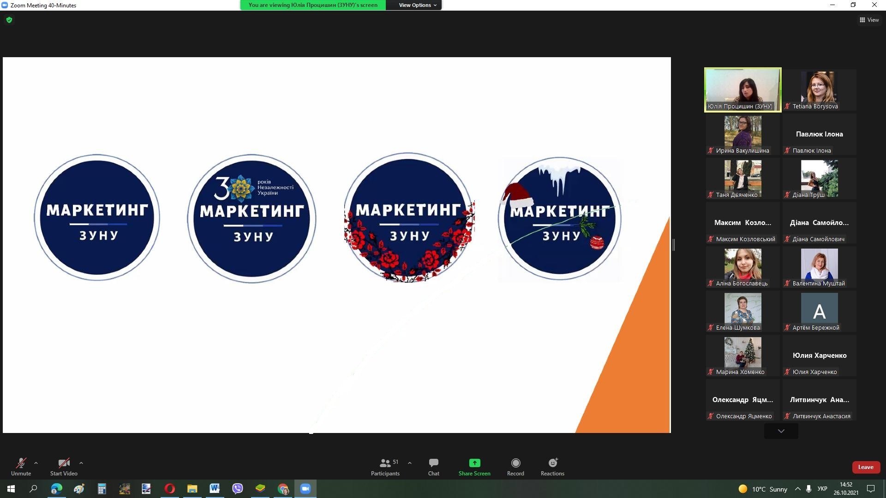Select Максим Козловський participant tile
The height and width of the screenshot is (498, 886).
(742, 223)
